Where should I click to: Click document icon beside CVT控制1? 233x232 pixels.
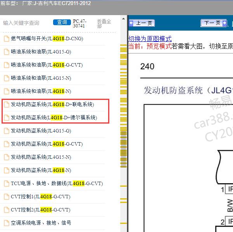pos(6,197)
